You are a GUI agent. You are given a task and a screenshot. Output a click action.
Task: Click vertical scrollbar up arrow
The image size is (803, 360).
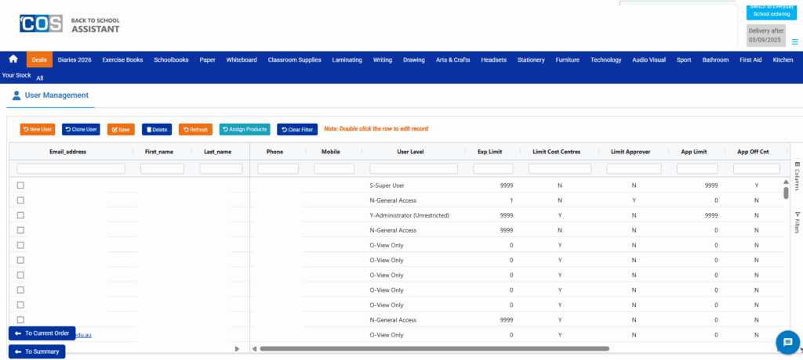[x=786, y=182]
